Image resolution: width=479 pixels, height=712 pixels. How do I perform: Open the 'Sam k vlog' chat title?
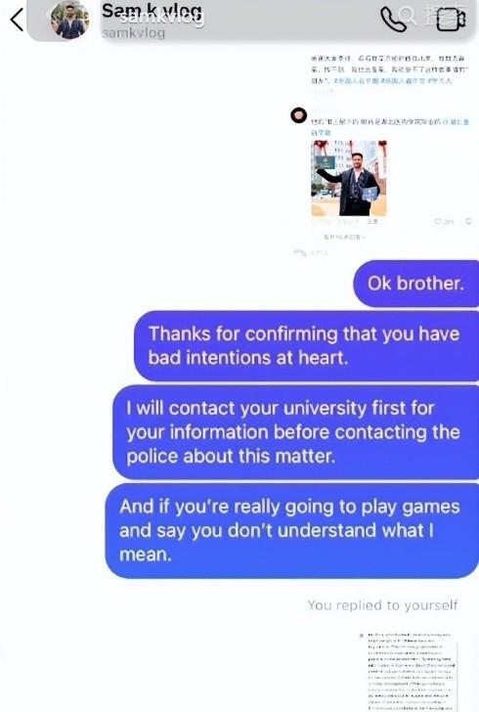(x=152, y=11)
